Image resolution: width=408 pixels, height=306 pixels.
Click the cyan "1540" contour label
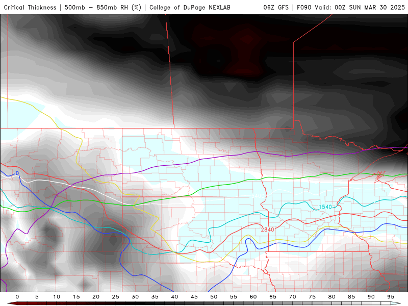coord(325,207)
